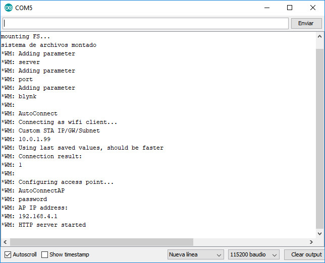Enable the Show timestamp checkbox

[x=45, y=254]
